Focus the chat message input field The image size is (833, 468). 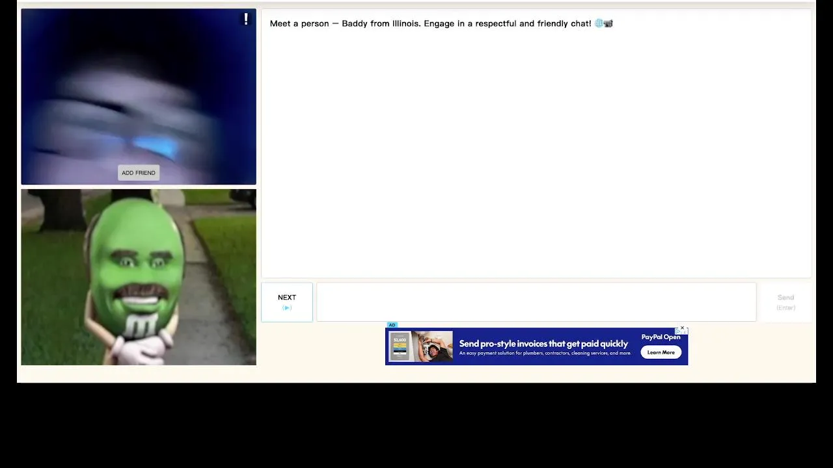pos(536,302)
